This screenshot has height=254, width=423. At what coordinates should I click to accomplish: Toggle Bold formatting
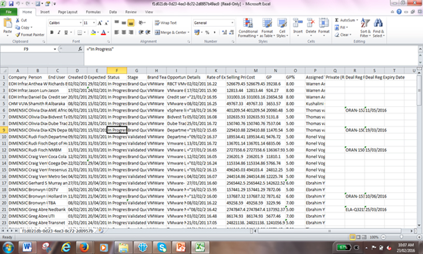[52, 32]
